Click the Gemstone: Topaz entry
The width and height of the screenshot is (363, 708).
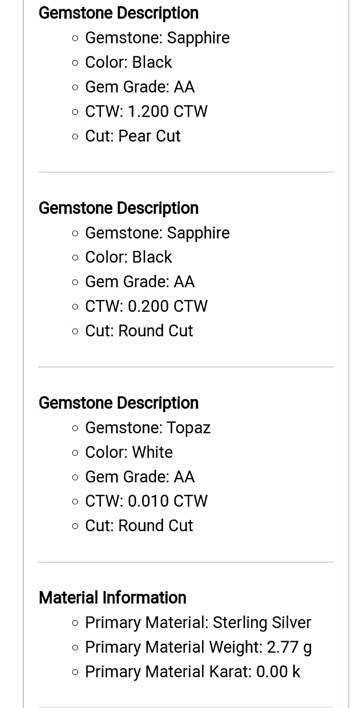(x=148, y=428)
